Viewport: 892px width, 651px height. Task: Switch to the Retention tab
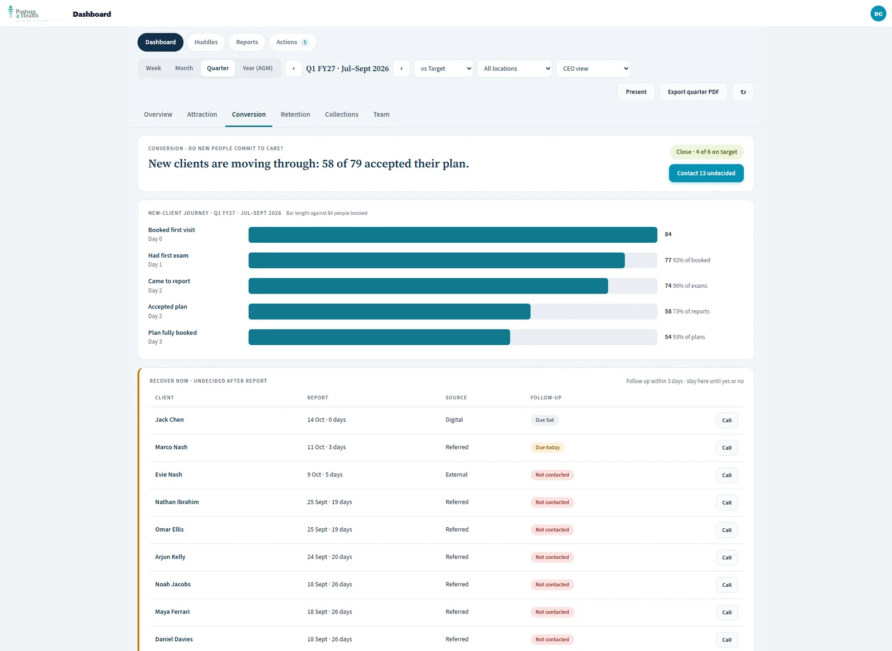pyautogui.click(x=295, y=114)
